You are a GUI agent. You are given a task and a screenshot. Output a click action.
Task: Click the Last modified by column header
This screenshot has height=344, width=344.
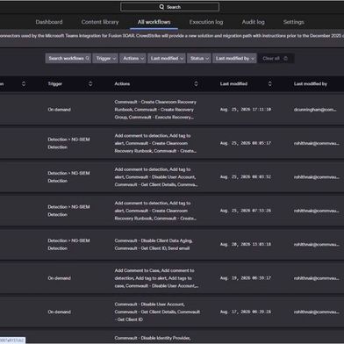tap(311, 84)
